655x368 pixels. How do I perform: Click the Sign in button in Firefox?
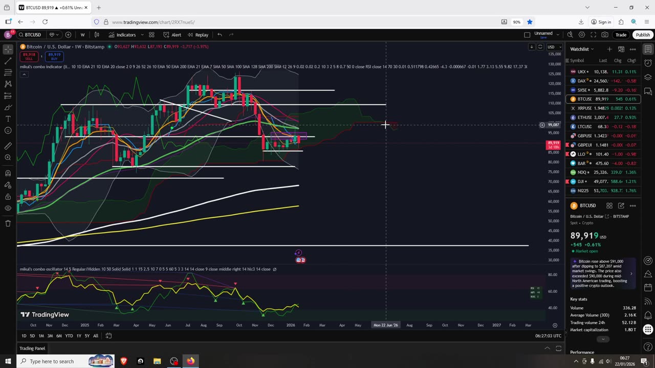coord(601,22)
